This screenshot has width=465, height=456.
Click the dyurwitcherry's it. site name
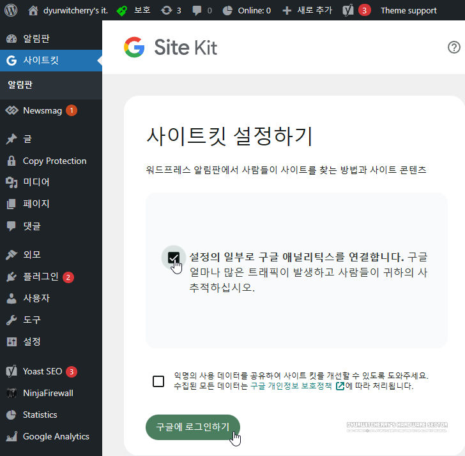point(75,11)
